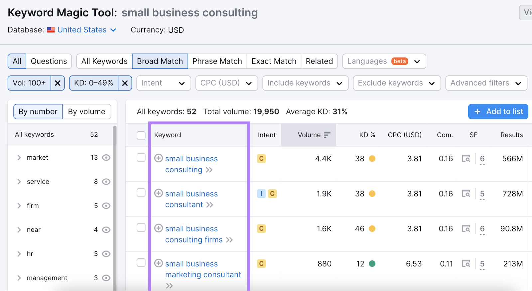Viewport: 532px width, 291px height.
Task: Toggle eye icon for service group
Action: (x=106, y=182)
